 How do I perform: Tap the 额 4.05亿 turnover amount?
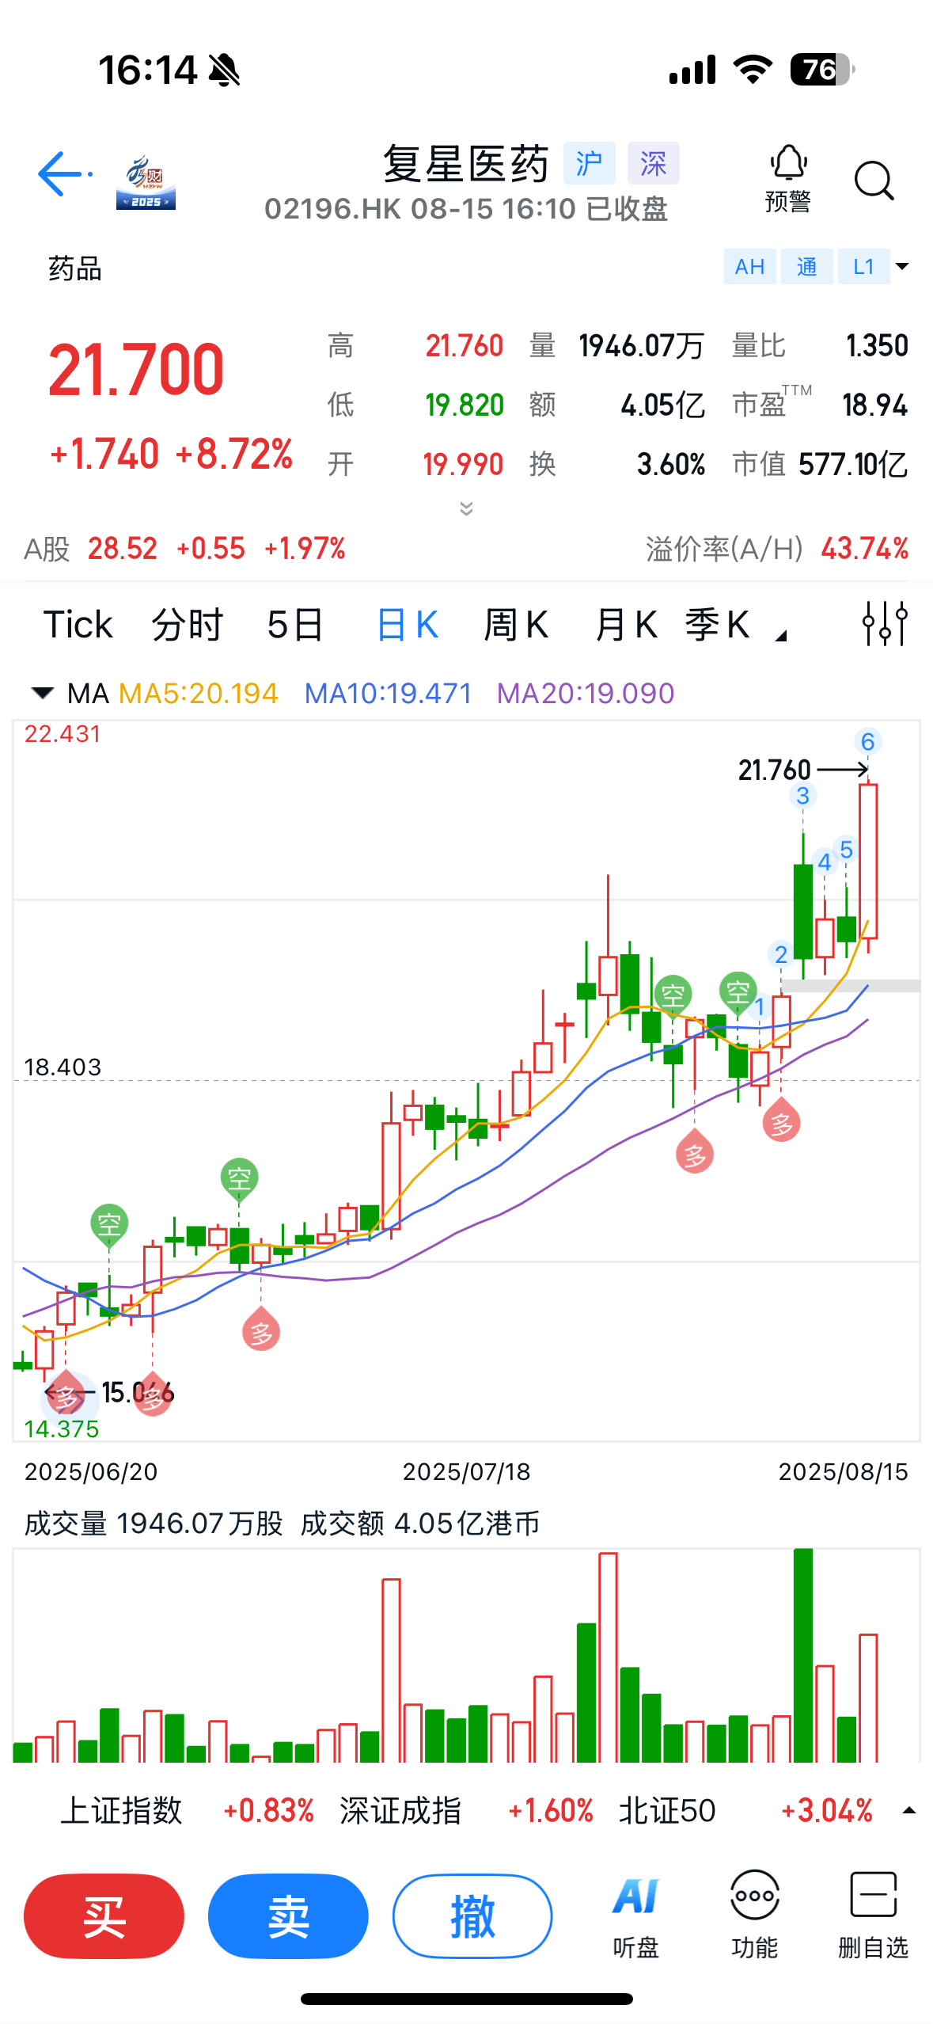click(617, 405)
